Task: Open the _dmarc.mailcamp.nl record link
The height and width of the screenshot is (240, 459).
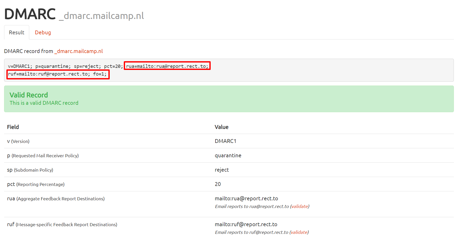Action: tap(79, 51)
